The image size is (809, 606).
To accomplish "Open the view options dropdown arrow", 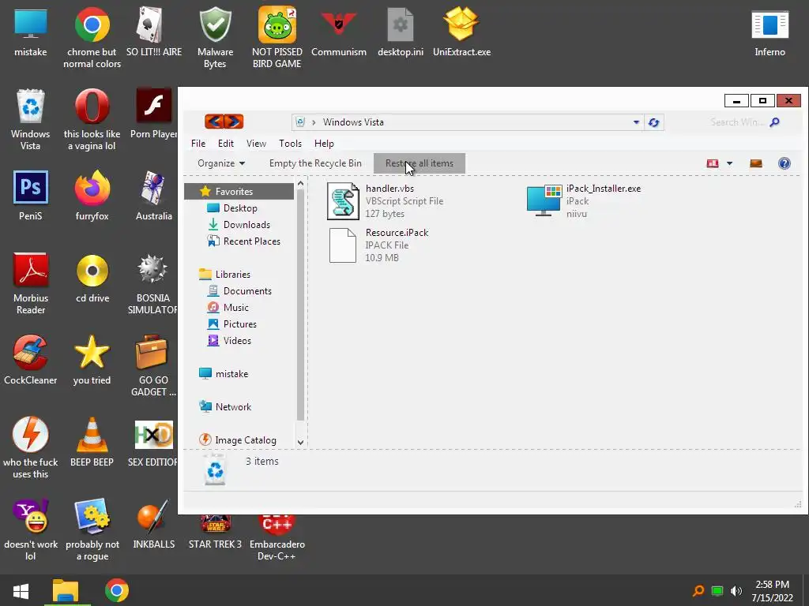I will pyautogui.click(x=729, y=163).
